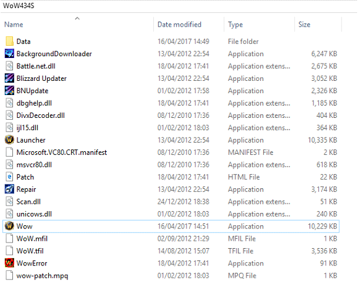Sort files by the Size column
359x287 pixels.
[x=304, y=25]
